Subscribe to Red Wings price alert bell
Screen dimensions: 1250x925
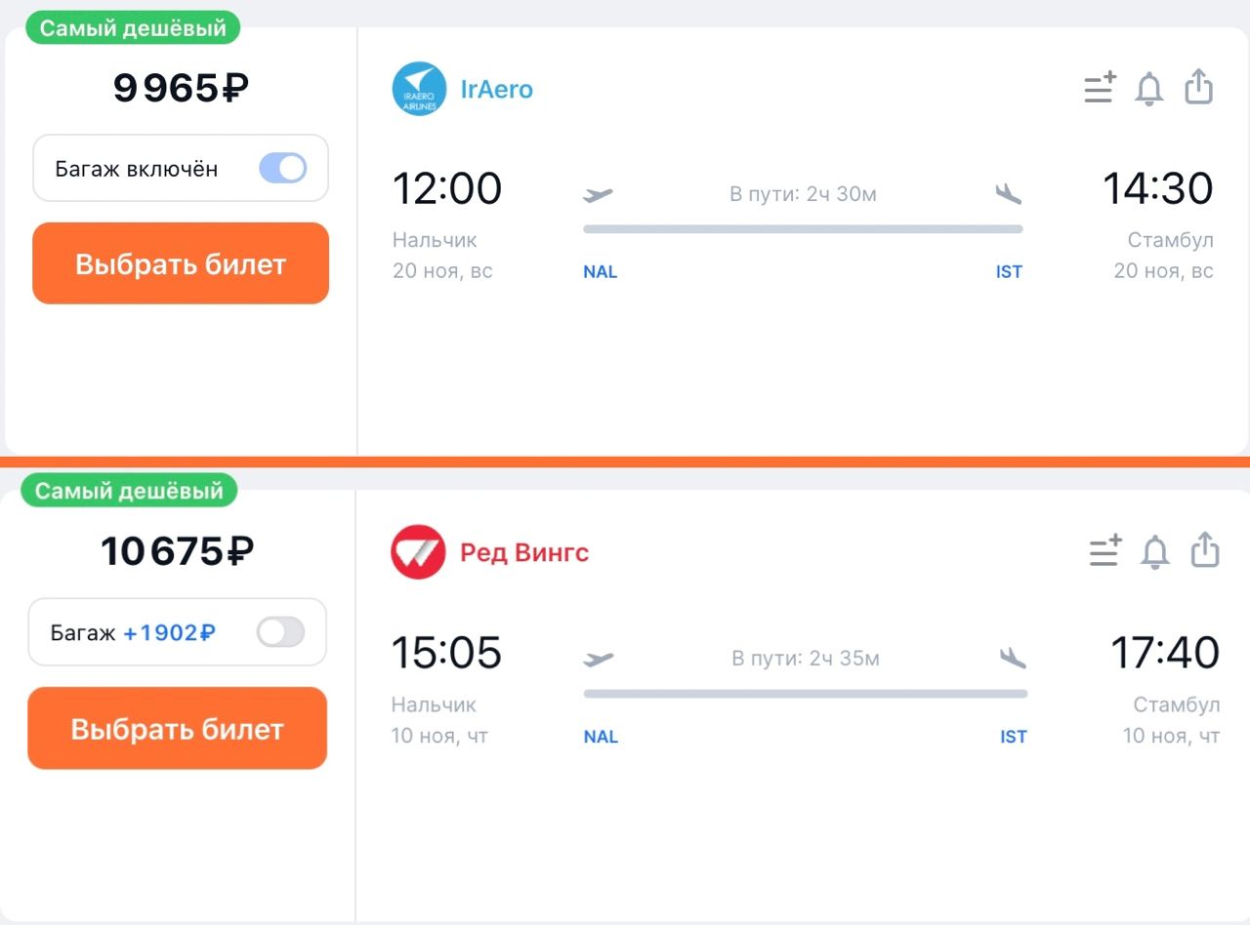pyautogui.click(x=1155, y=552)
